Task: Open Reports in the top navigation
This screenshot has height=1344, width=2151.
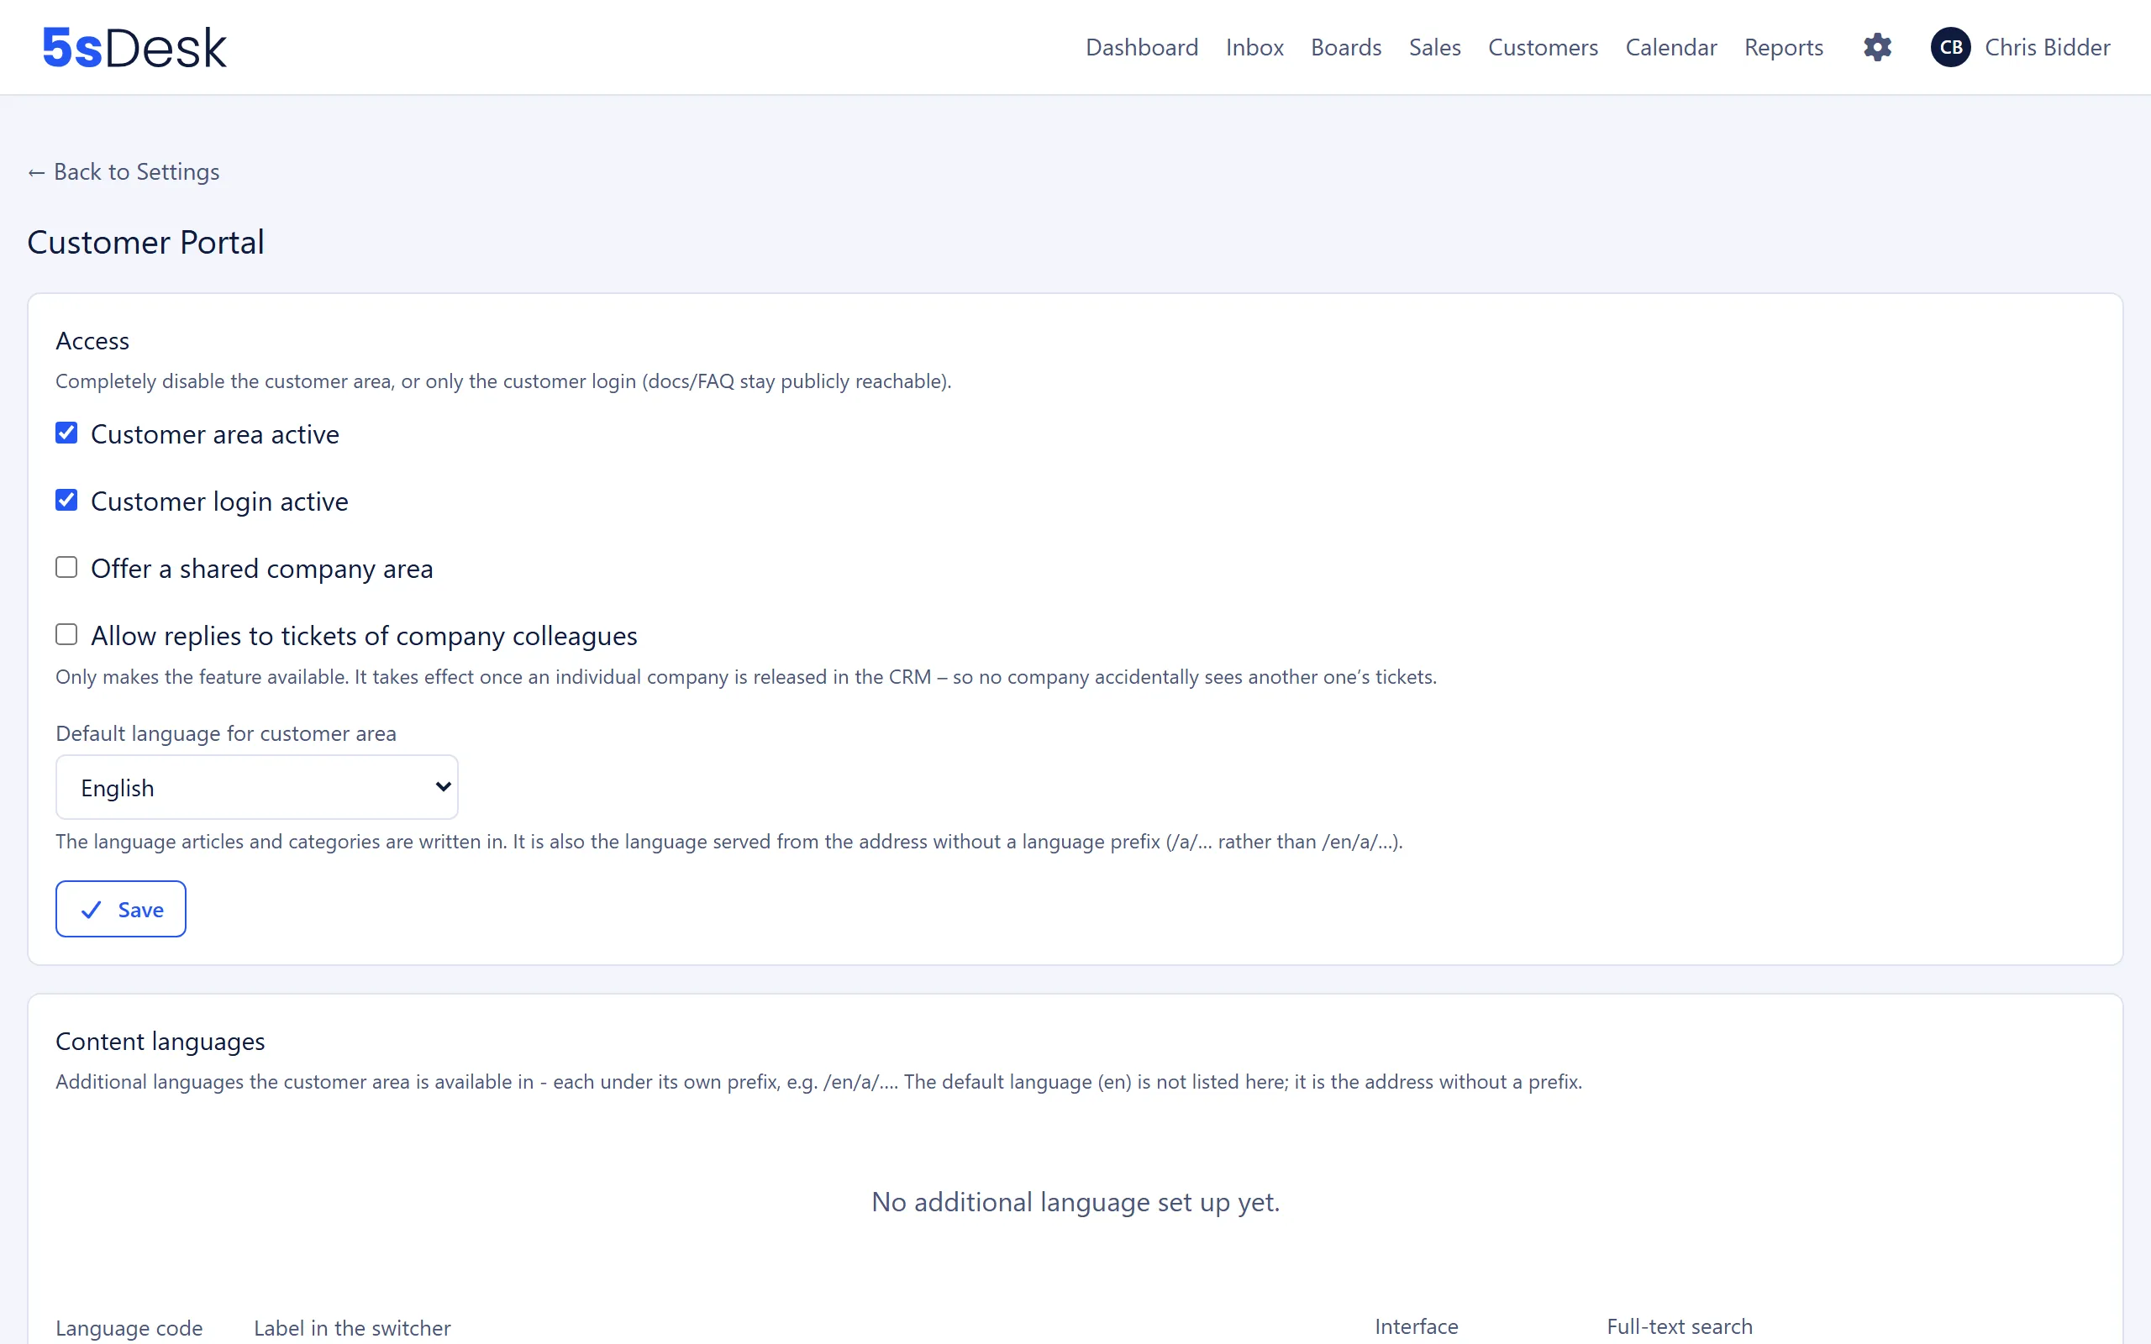Action: click(1783, 47)
